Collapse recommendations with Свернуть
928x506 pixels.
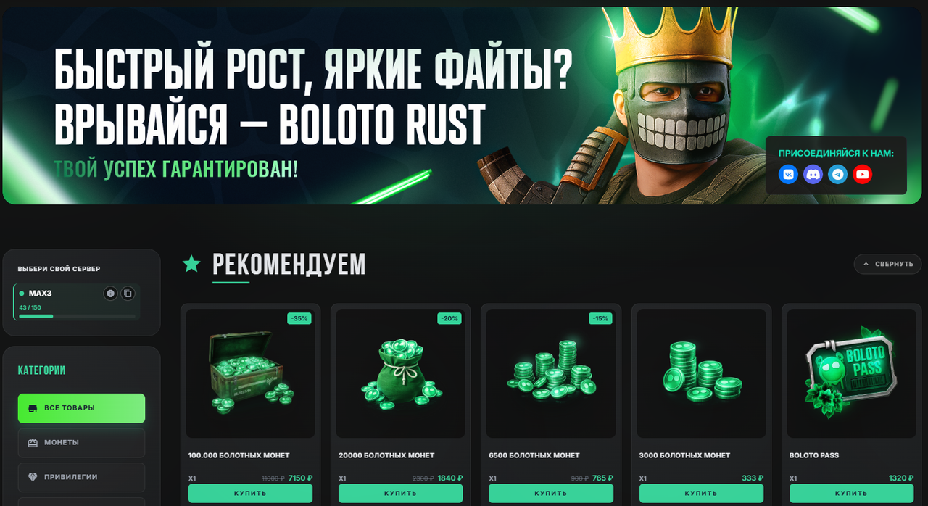click(887, 264)
